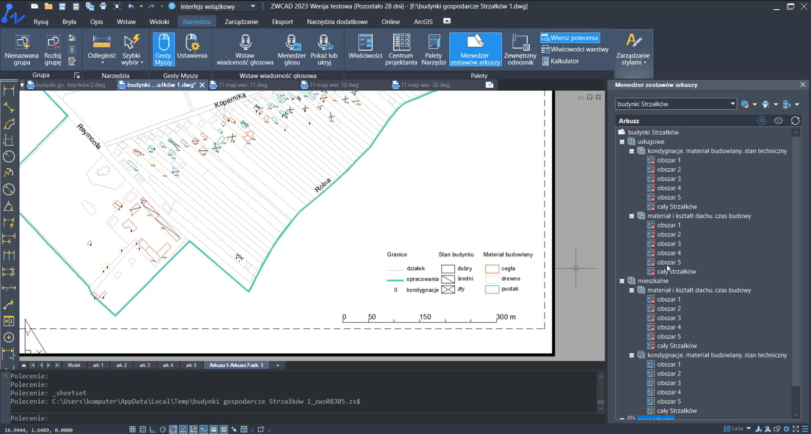Image resolution: width=811 pixels, height=434 pixels.
Task: Select cały Strzałków sheet under usługowe
Action: [x=677, y=207]
